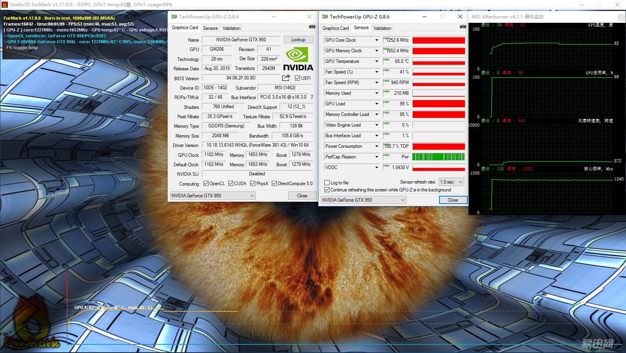
Task: Open the Memory Used sensor dropdown
Action: (377, 93)
